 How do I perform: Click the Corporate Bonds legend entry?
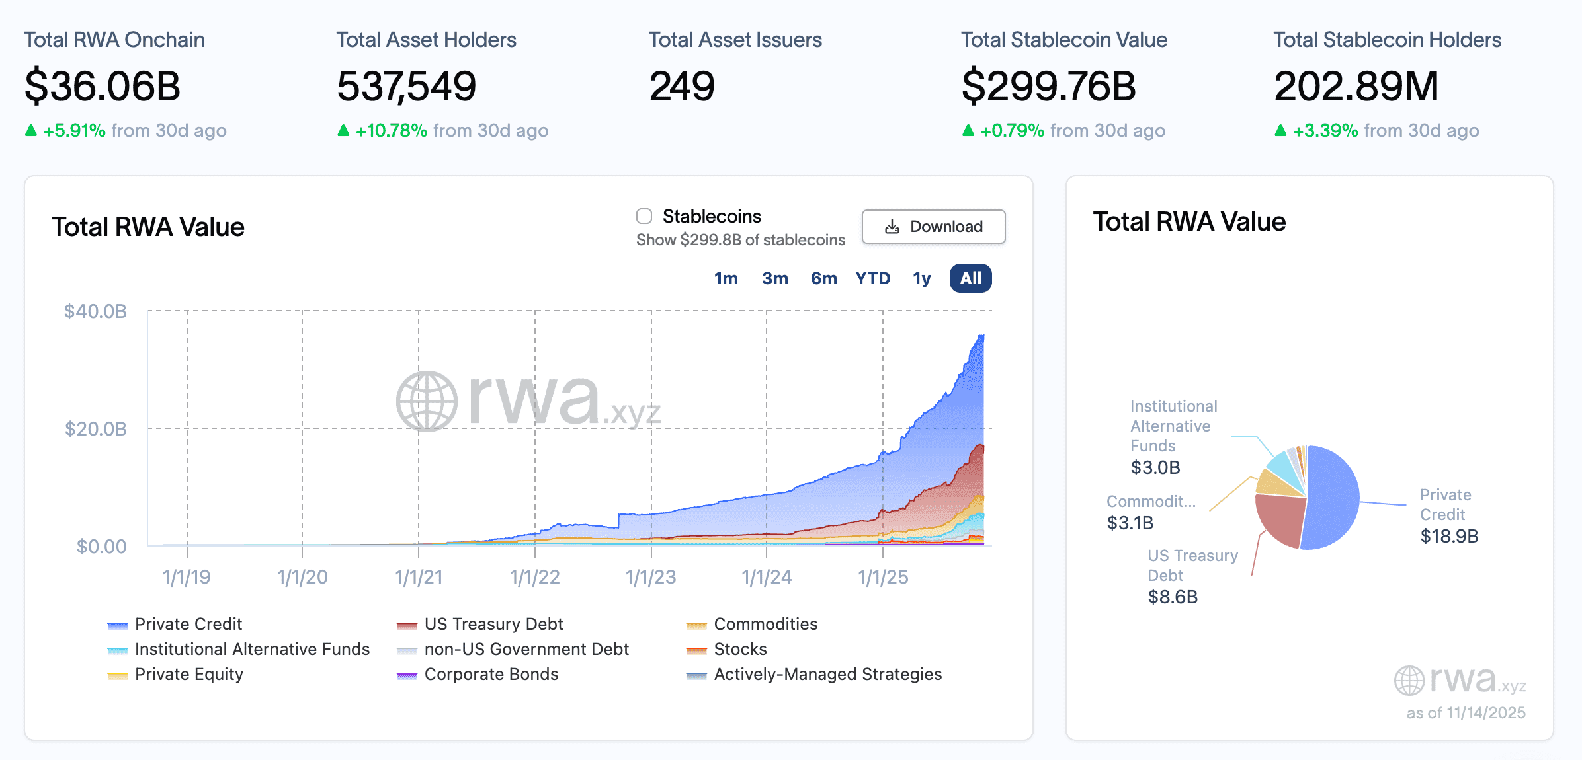[491, 674]
